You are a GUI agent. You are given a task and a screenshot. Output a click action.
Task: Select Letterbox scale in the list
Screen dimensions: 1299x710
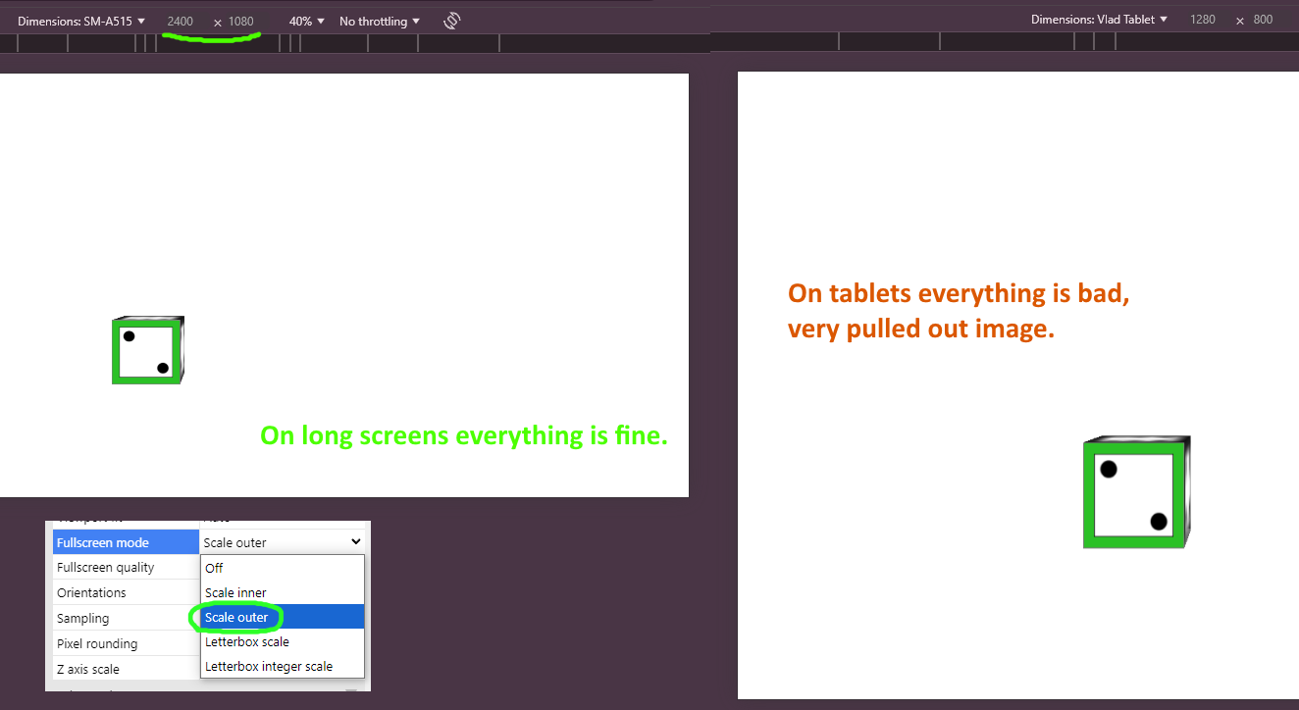(246, 641)
